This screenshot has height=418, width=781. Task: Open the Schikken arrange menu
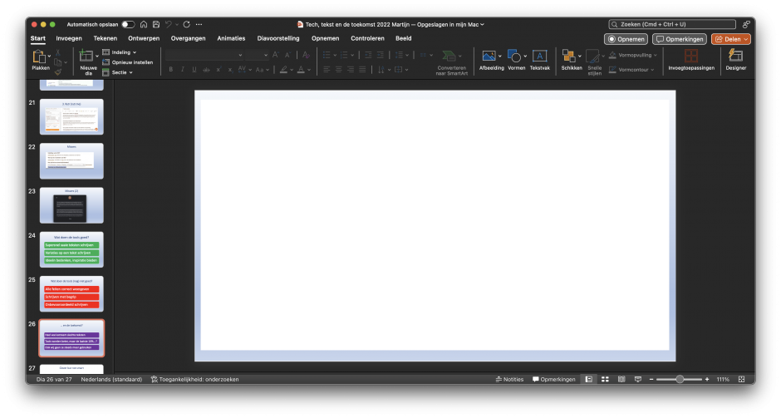point(572,61)
